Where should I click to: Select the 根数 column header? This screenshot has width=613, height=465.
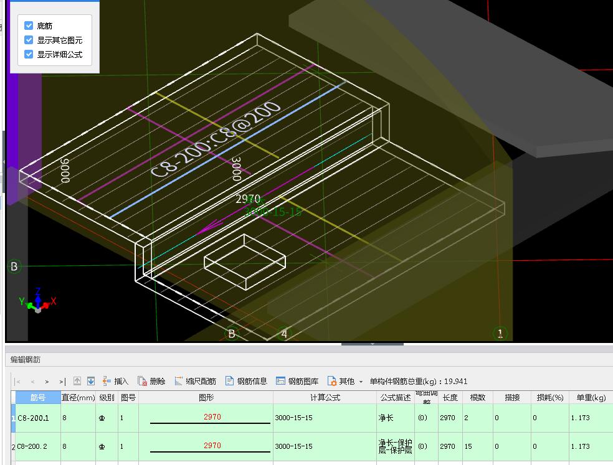pos(478,397)
